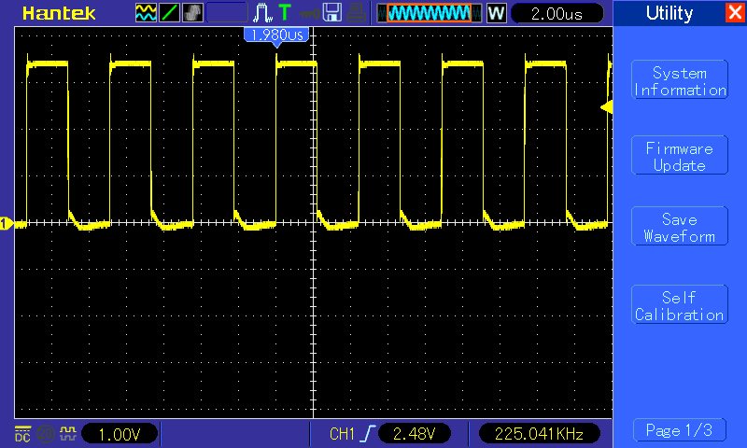Click the dual sine wave channel icon
Image resolution: width=747 pixels, height=448 pixels.
click(x=146, y=13)
